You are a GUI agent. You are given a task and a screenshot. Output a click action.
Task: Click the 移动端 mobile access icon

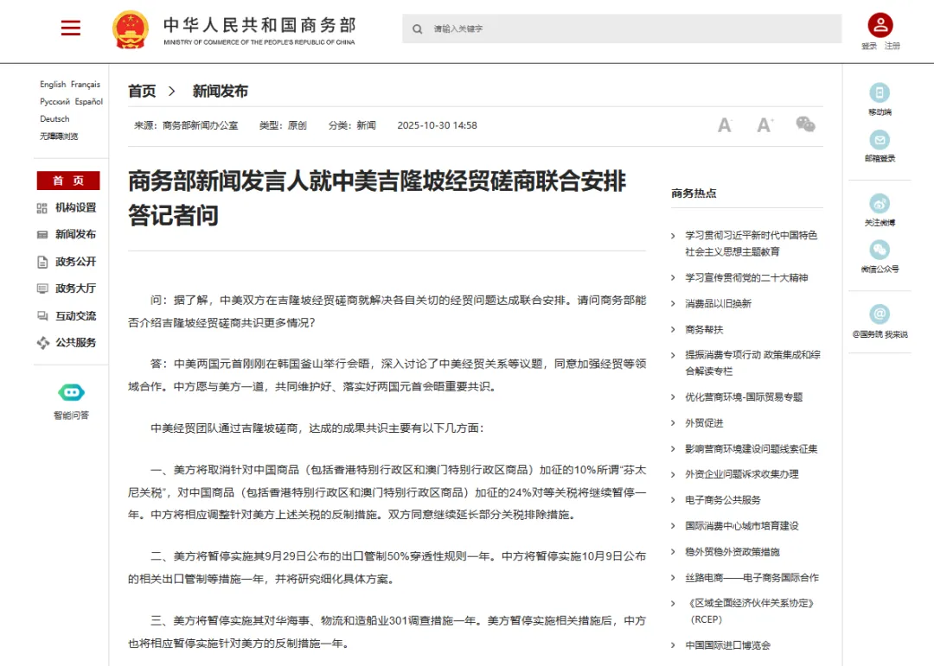click(880, 92)
